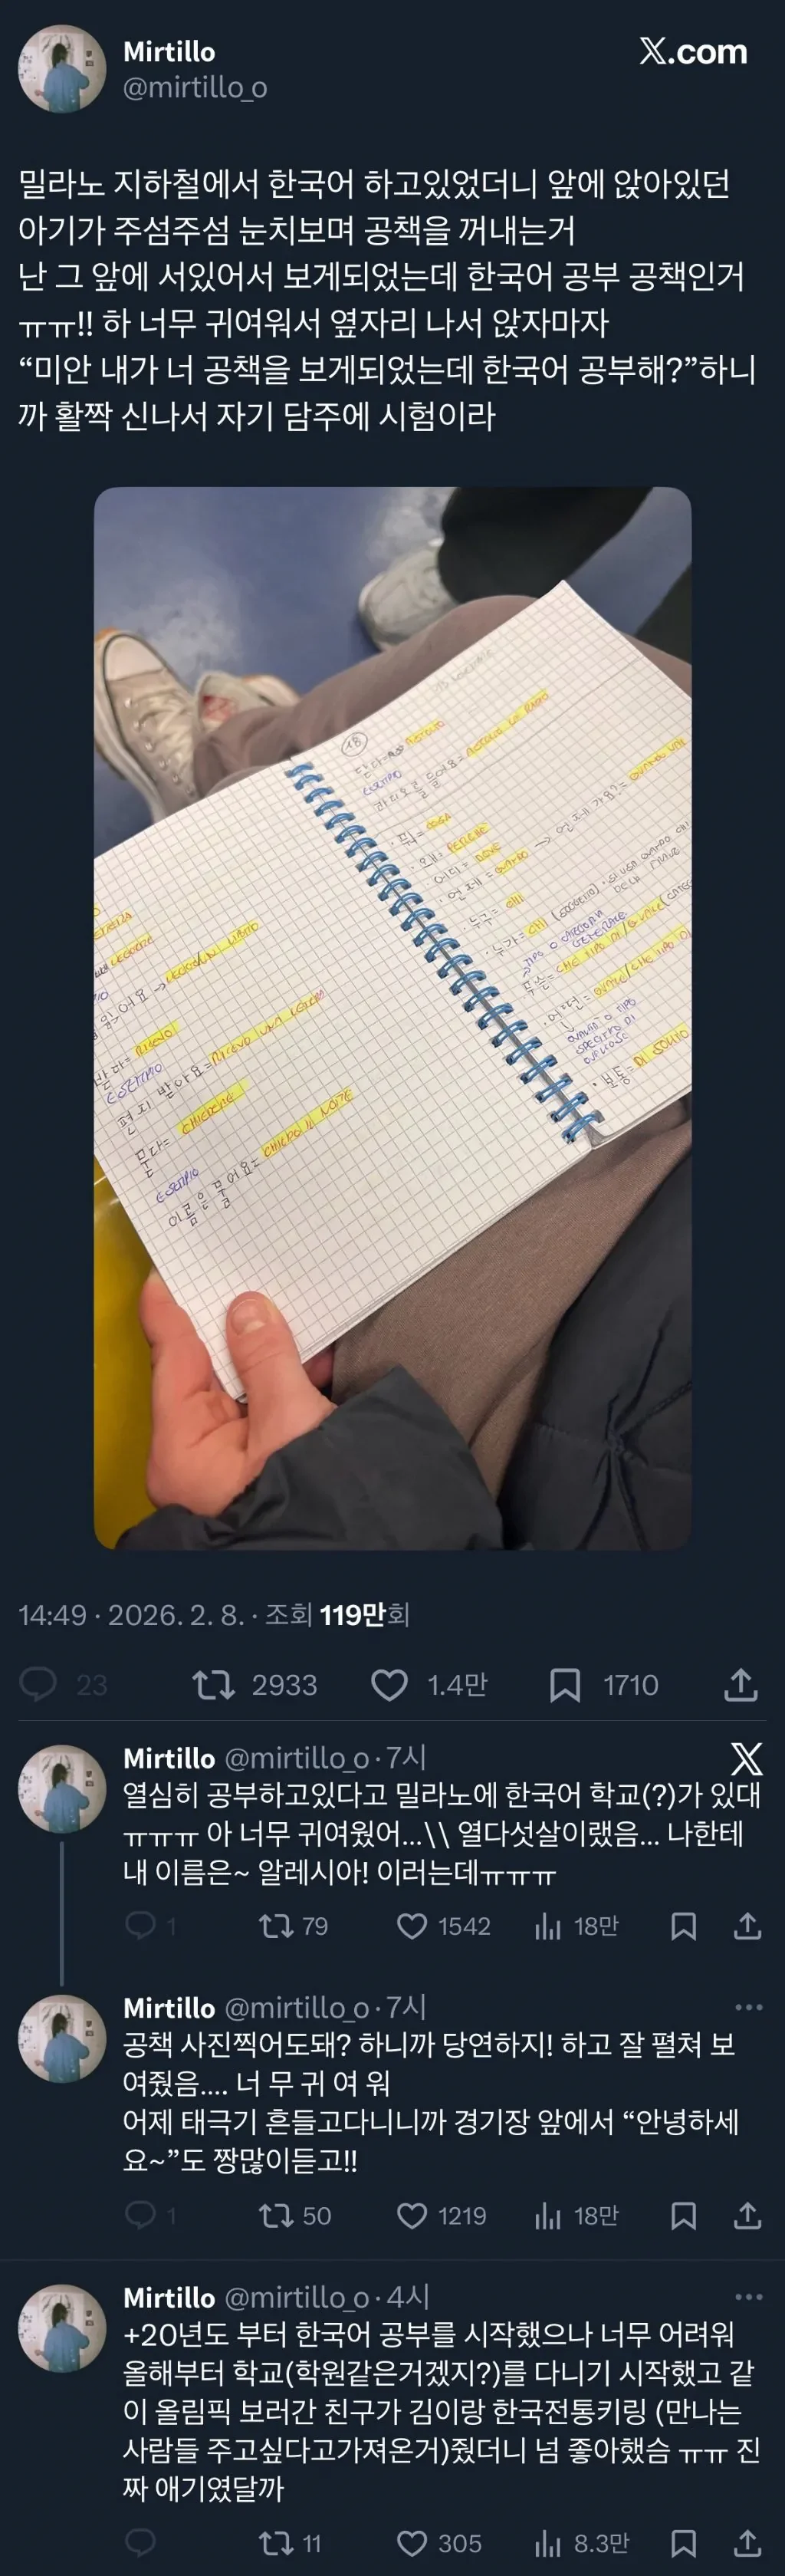Share the main tweet using the share icon
The width and height of the screenshot is (785, 2576).
click(740, 1685)
